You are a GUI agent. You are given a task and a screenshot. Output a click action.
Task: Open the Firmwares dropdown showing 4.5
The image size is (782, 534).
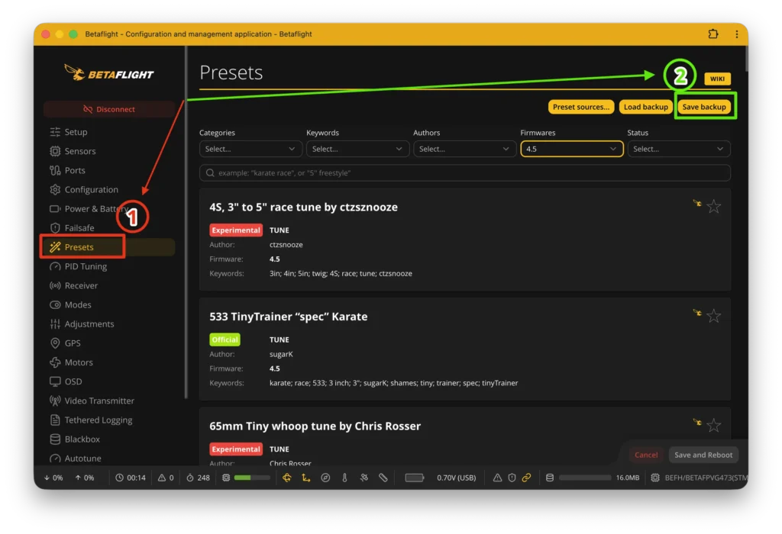tap(571, 149)
